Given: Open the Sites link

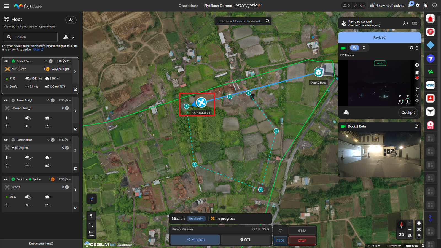Looking at the screenshot, I should (38, 50).
